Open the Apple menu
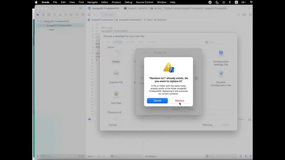This screenshot has height=160, width=285. tap(36, 2)
